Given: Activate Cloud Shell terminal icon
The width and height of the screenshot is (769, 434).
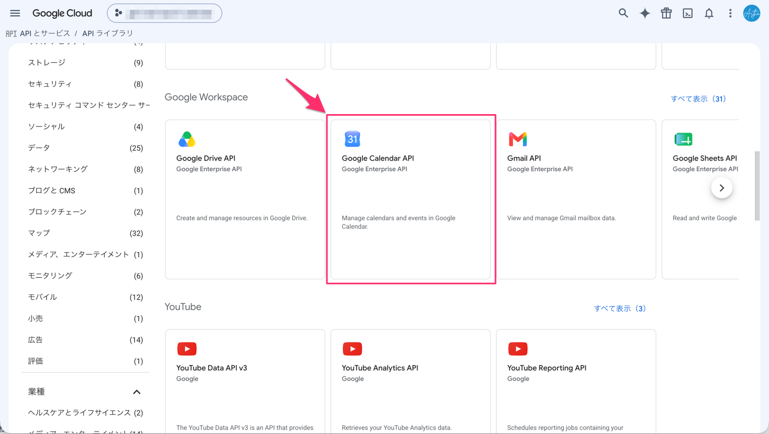Looking at the screenshot, I should click(x=687, y=13).
